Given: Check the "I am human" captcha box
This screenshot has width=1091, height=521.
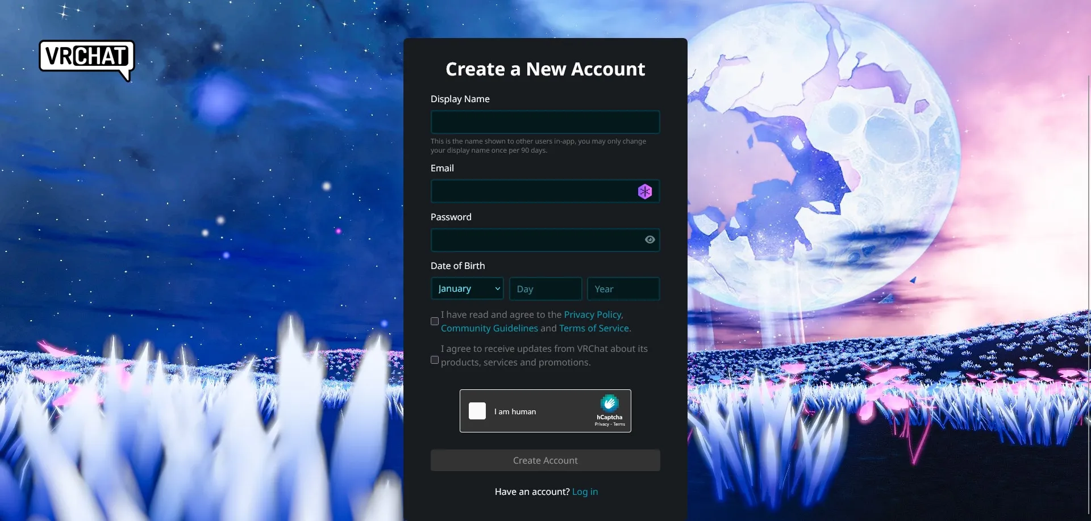Looking at the screenshot, I should 477,411.
